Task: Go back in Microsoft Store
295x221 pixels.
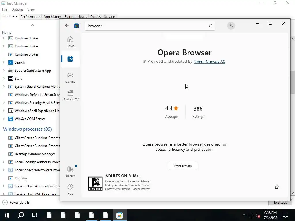Action: 67,26
